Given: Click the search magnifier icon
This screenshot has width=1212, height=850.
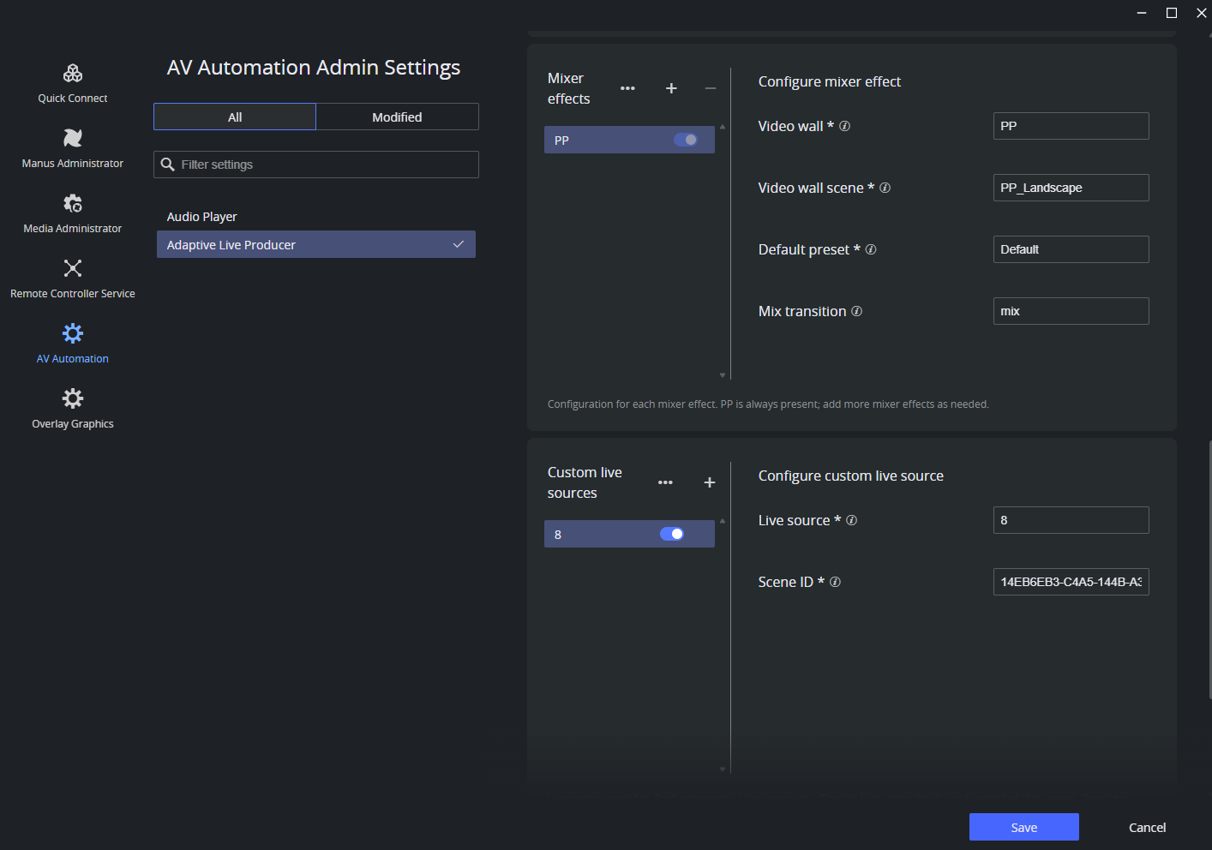Looking at the screenshot, I should click(x=168, y=165).
